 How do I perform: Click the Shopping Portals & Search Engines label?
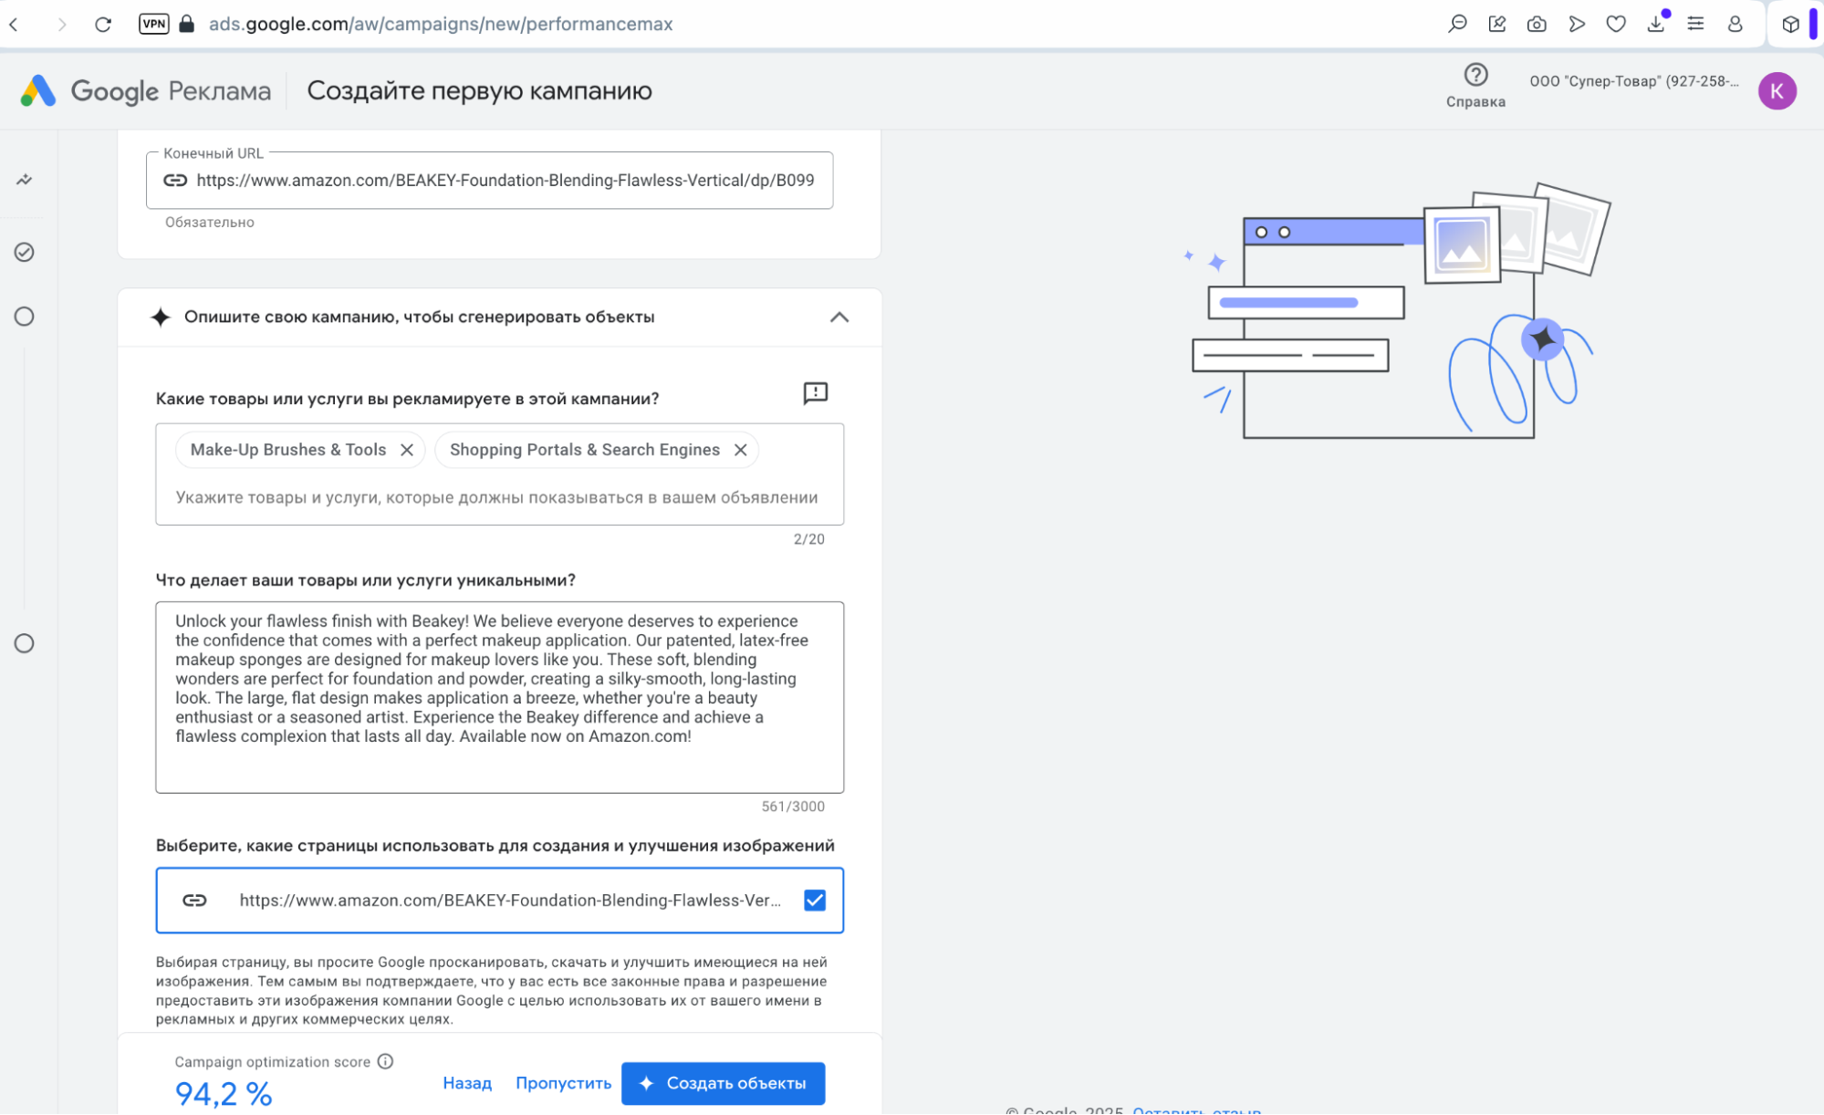tap(585, 450)
